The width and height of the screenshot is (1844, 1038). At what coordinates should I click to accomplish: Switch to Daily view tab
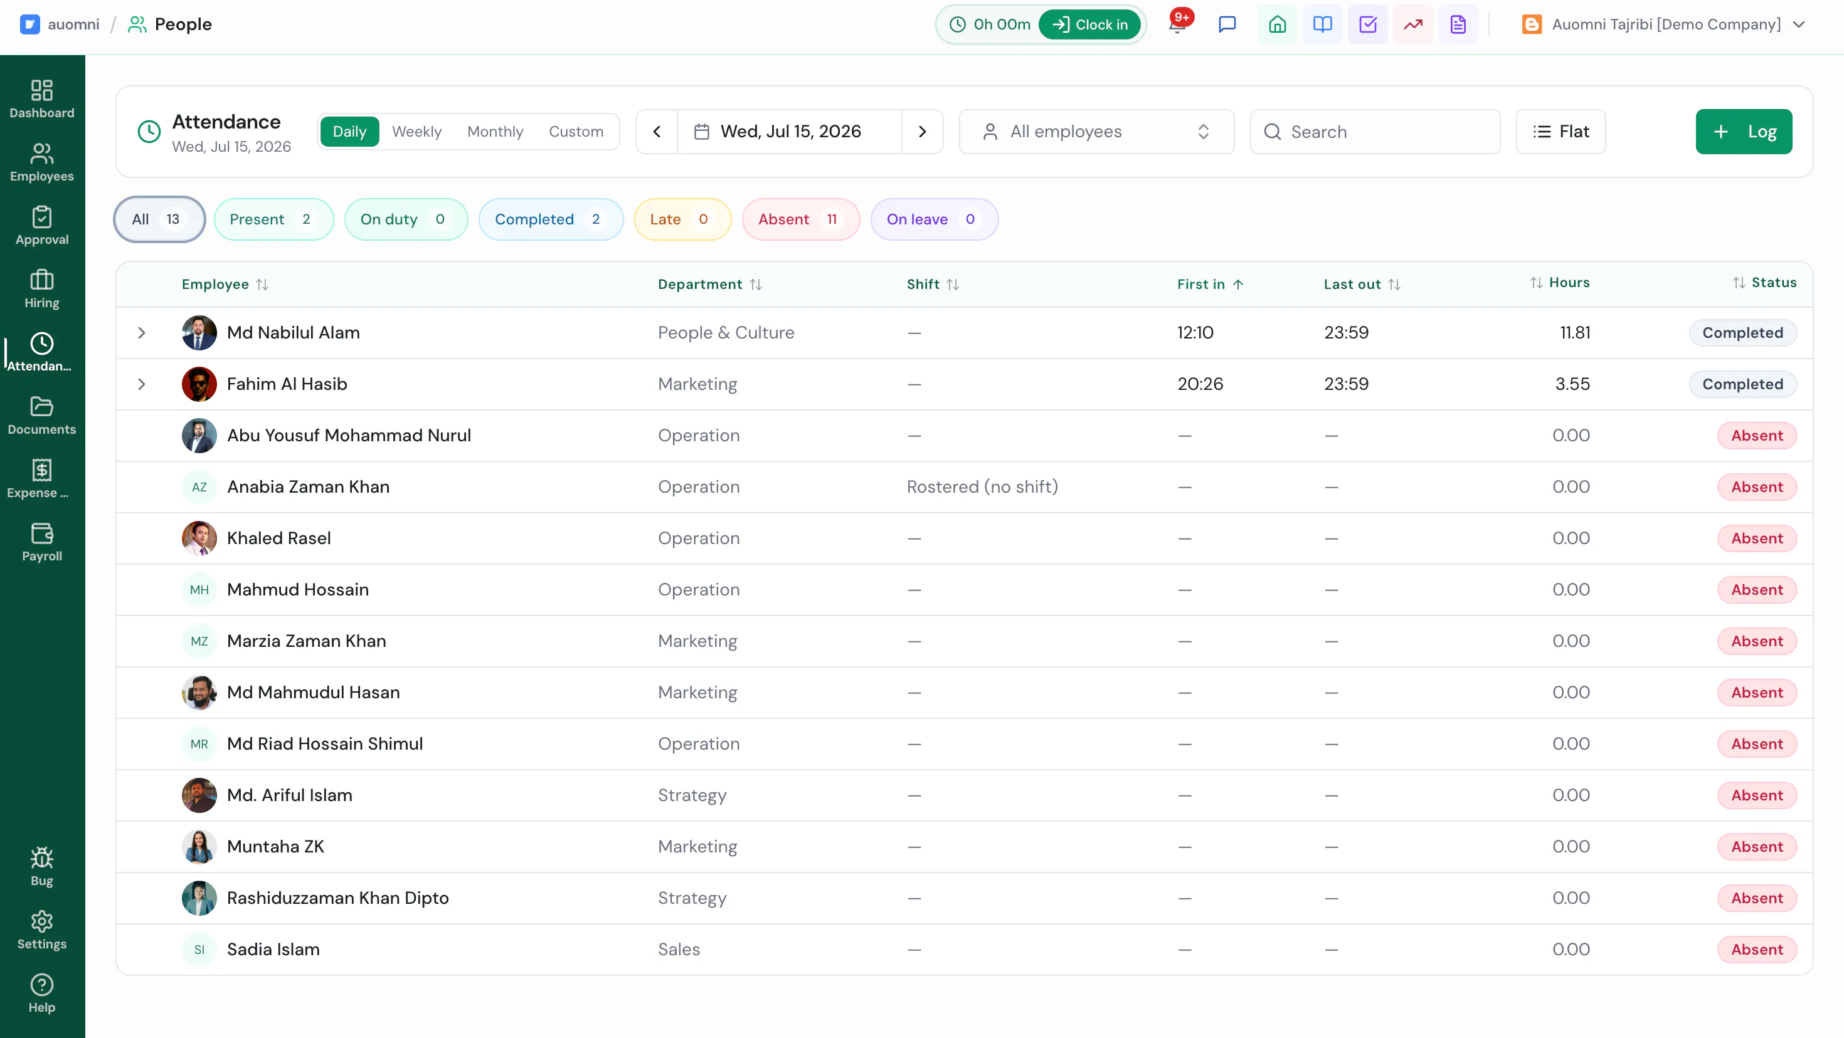(x=349, y=132)
